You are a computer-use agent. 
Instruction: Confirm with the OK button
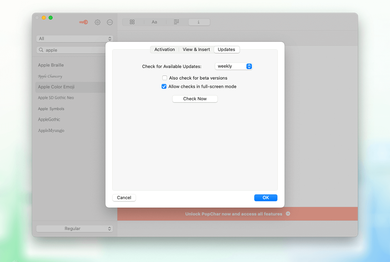265,198
